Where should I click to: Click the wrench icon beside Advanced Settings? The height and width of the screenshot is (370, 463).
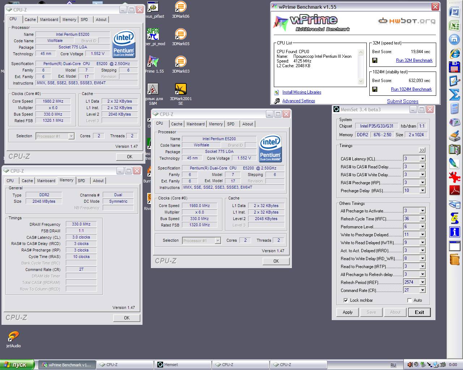[277, 101]
